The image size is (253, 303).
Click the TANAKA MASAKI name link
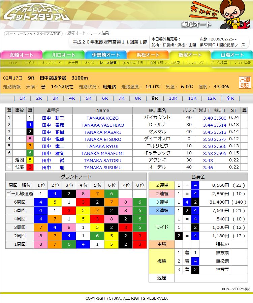[102, 132]
